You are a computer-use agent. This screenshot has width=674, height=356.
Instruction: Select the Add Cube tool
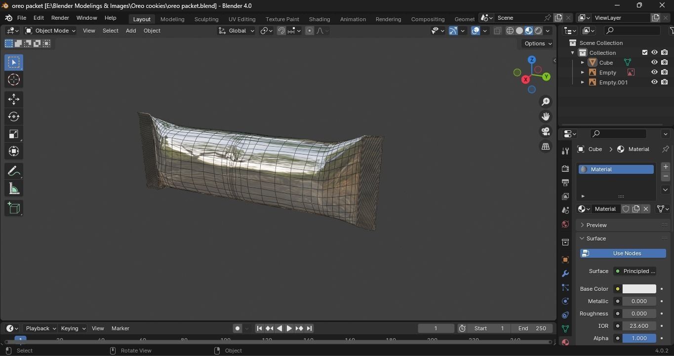[x=14, y=208]
